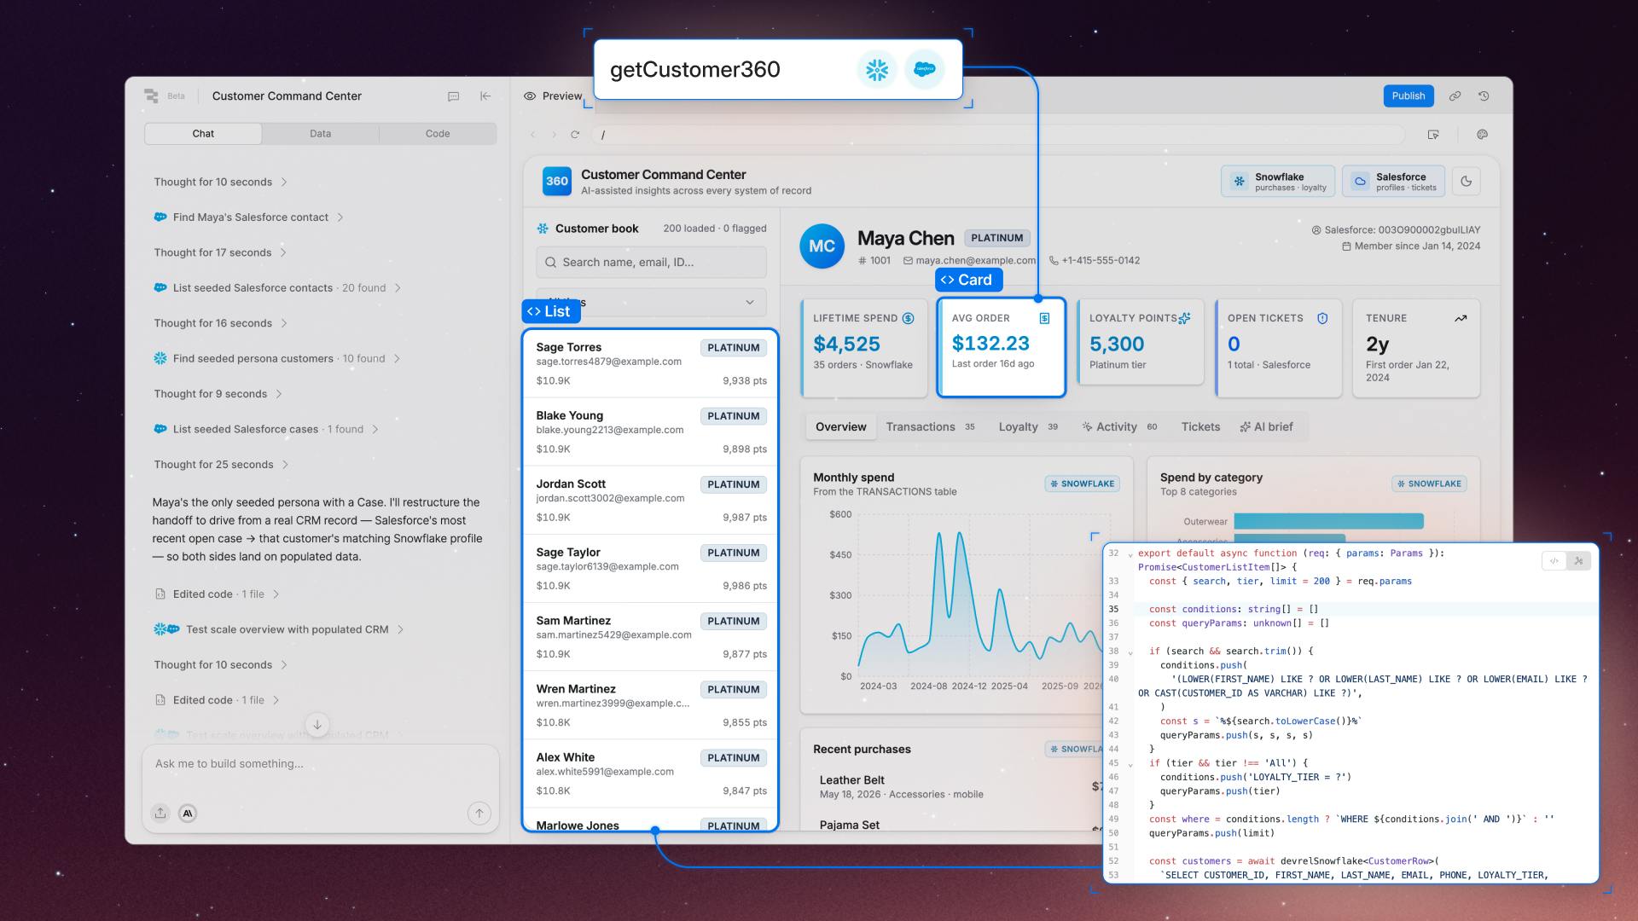Image resolution: width=1638 pixels, height=921 pixels.
Task: Switch code panel to visual tools toggle
Action: (x=1578, y=561)
